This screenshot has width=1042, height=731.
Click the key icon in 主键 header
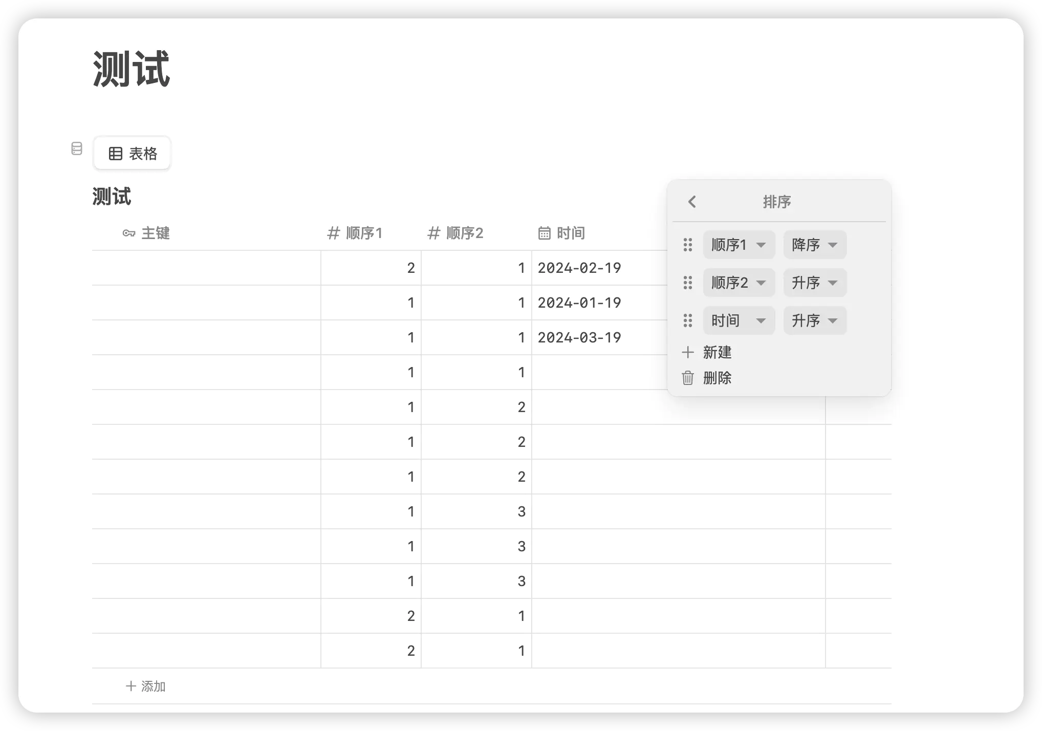[128, 233]
